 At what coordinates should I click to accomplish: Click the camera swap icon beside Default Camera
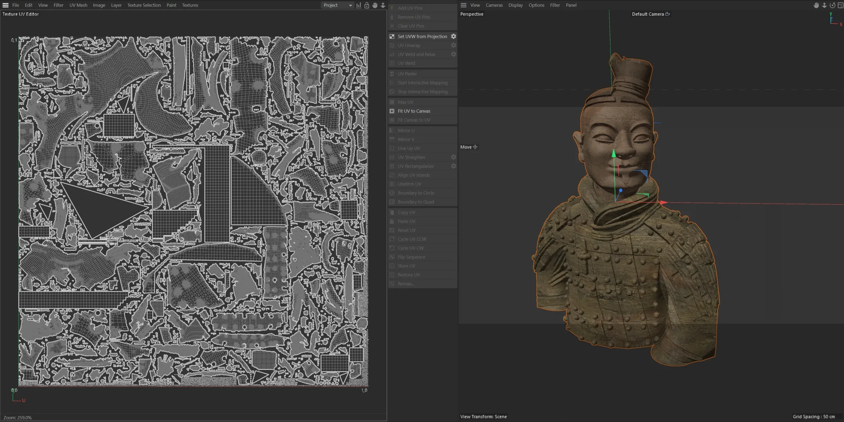668,14
